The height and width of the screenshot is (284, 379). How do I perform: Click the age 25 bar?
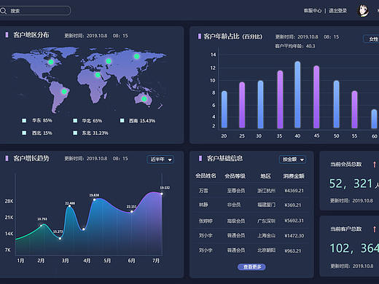point(242,105)
